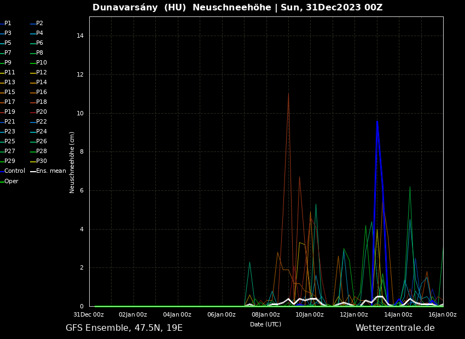Click the P18 legend label

click(42, 102)
